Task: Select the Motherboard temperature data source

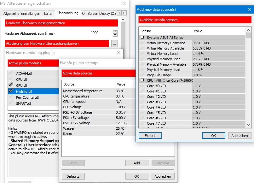Action: pyautogui.click(x=99, y=91)
